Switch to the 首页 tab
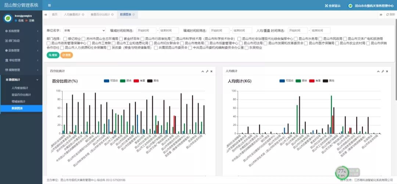The width and height of the screenshot is (397, 184). [54, 14]
